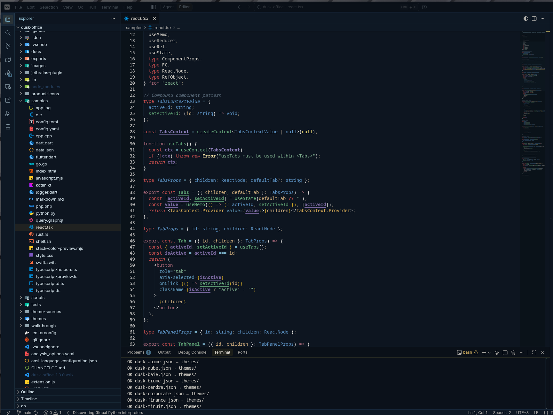The height and width of the screenshot is (415, 553).
Task: Expand the themes folder
Action: (x=68, y=319)
